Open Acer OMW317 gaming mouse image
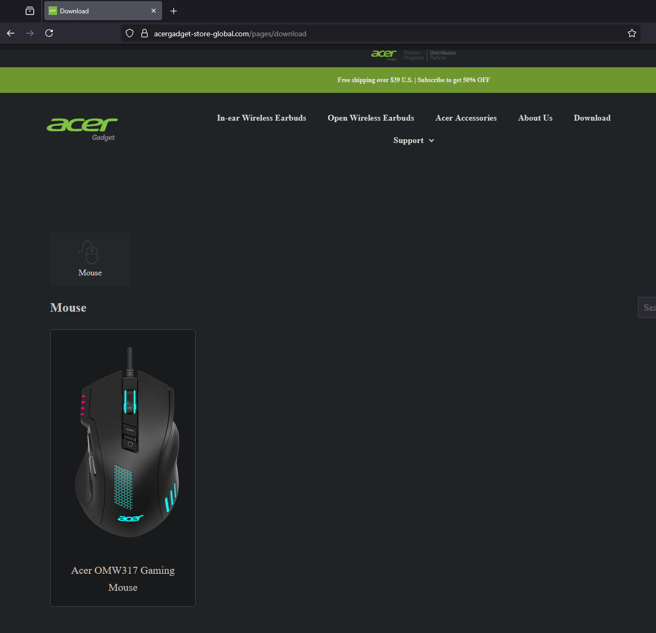The image size is (656, 633). 126,443
